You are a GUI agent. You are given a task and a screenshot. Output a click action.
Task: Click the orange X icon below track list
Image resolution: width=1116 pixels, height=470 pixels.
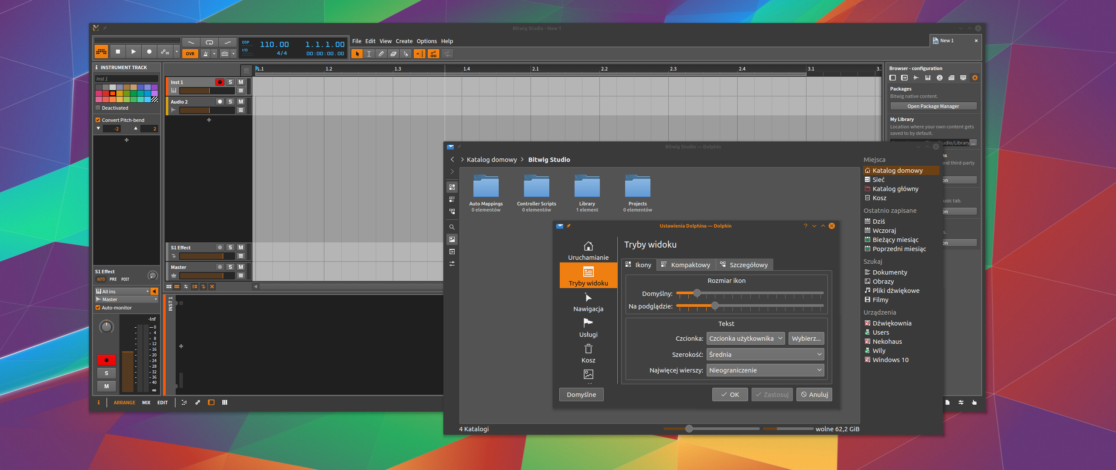click(x=212, y=287)
